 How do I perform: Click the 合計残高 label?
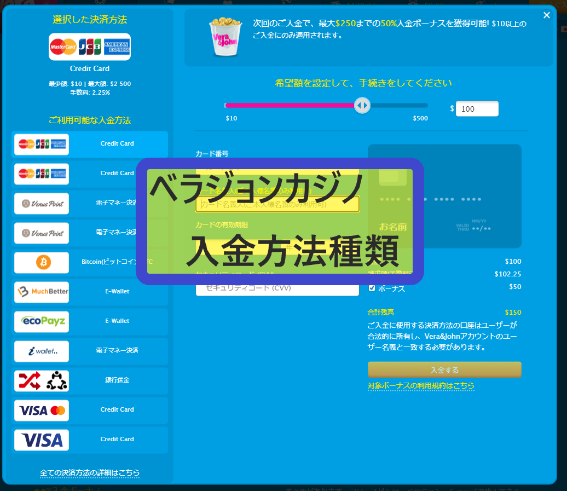pyautogui.click(x=381, y=313)
